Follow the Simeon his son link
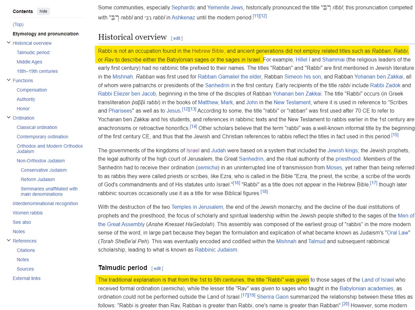The image size is (415, 310). (x=302, y=77)
